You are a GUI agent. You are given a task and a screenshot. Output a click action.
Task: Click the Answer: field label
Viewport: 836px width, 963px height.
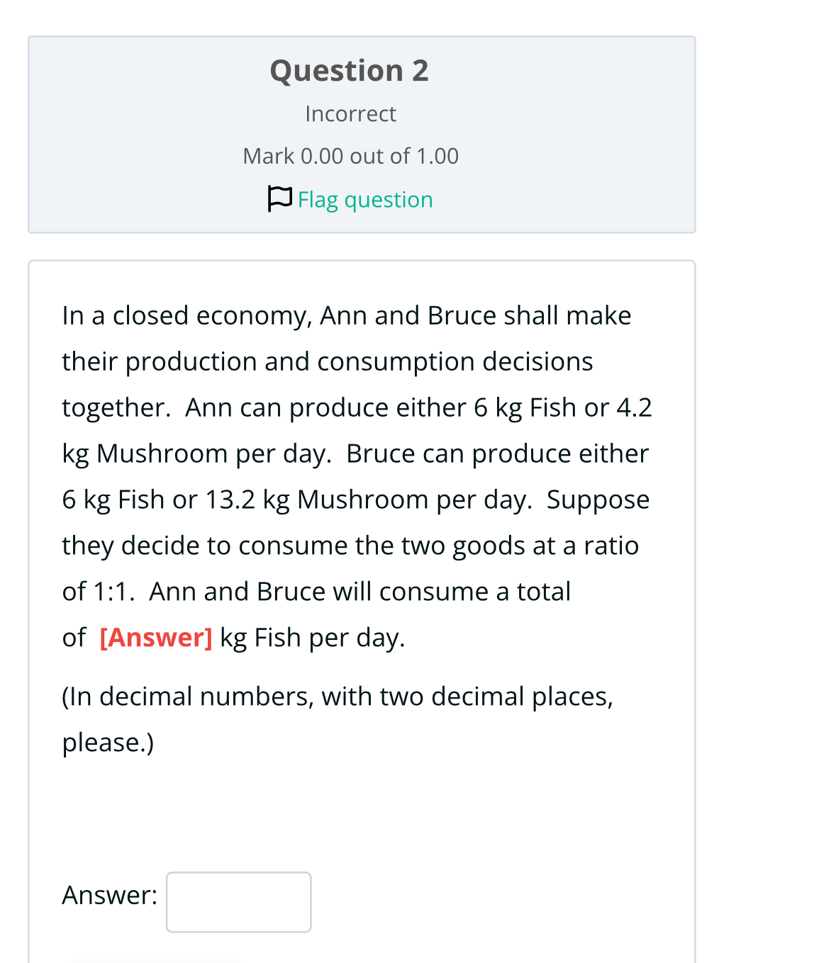[109, 895]
